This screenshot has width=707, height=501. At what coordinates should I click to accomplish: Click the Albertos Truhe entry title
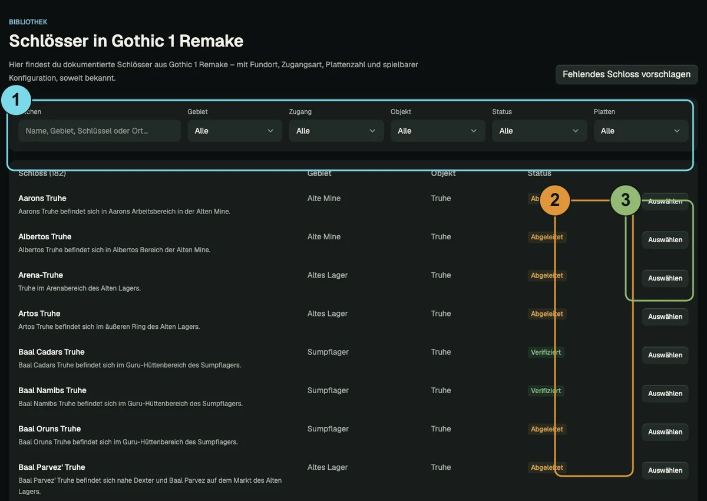coord(45,236)
